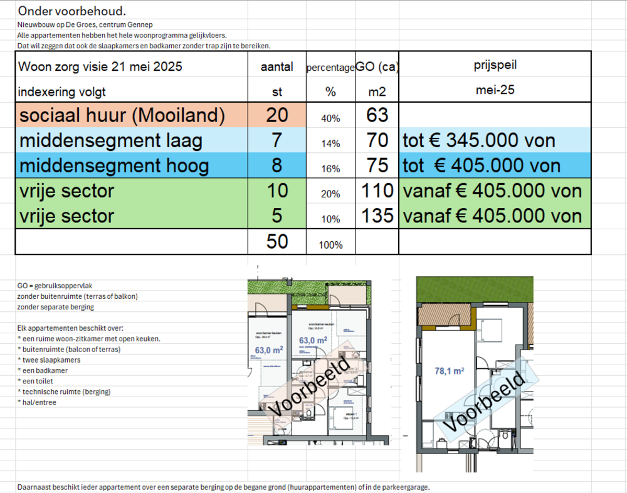
Task: Select the 'aantal' column header cell
Action: pos(277,66)
